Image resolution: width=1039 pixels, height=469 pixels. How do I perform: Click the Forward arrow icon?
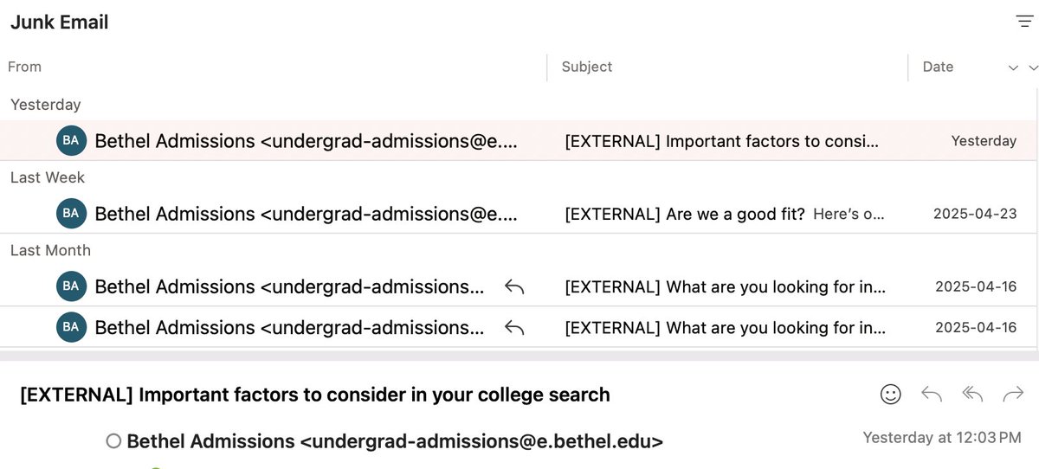(1012, 395)
